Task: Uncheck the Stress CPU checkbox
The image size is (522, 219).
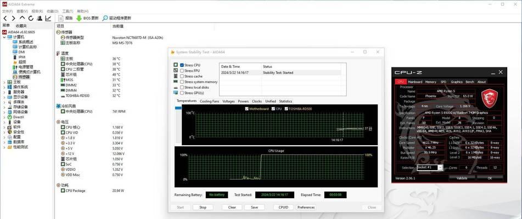Action: [x=182, y=65]
